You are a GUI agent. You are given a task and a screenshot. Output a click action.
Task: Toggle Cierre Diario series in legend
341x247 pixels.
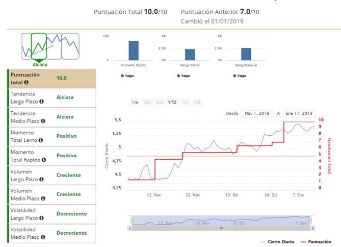click(277, 242)
